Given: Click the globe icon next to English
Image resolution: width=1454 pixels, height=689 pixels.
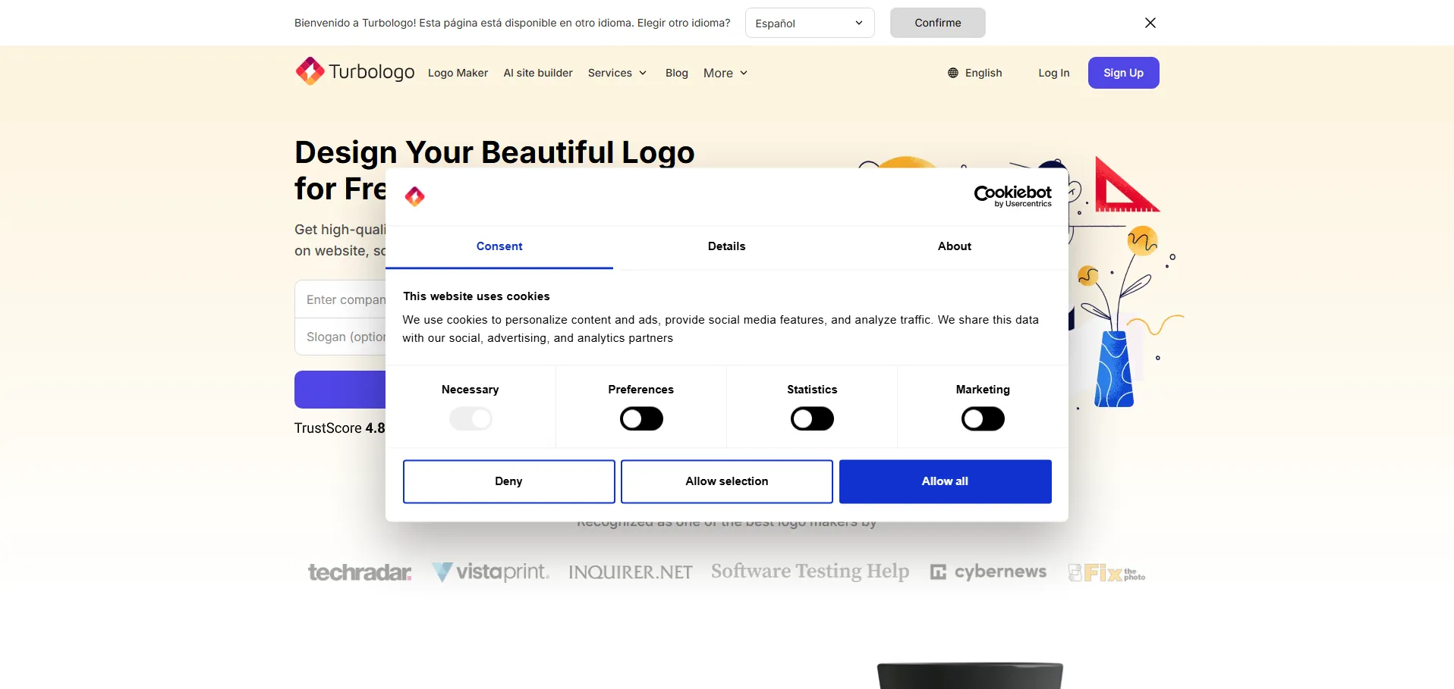Looking at the screenshot, I should point(953,73).
